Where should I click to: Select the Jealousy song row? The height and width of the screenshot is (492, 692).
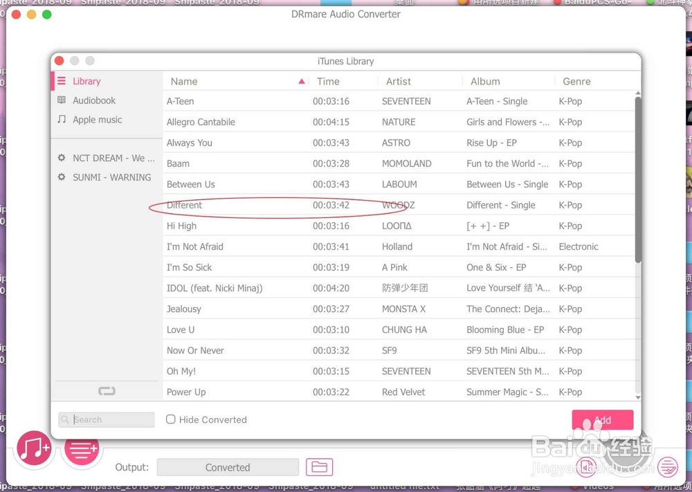pos(399,309)
